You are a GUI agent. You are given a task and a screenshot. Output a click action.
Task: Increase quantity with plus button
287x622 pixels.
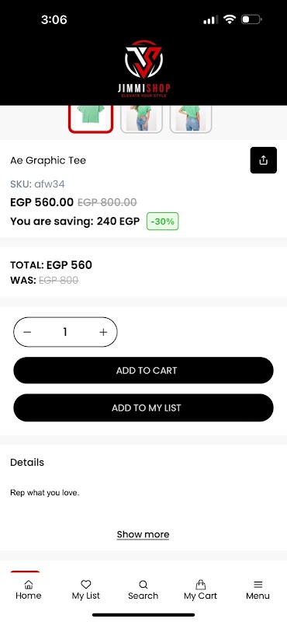[x=103, y=332]
